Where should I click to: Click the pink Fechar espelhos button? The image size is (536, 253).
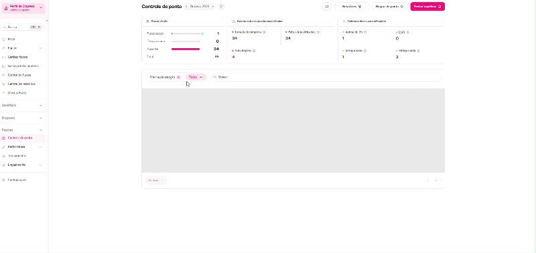[x=427, y=6]
